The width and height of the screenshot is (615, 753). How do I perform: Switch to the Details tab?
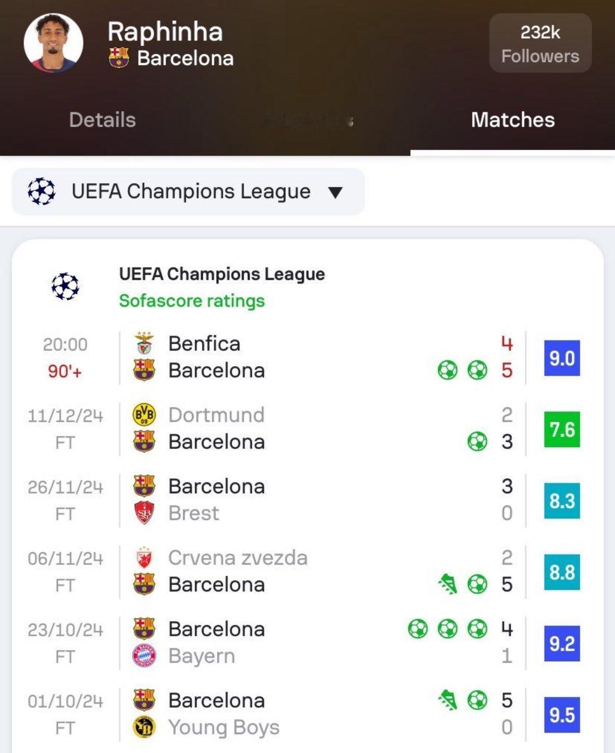102,120
